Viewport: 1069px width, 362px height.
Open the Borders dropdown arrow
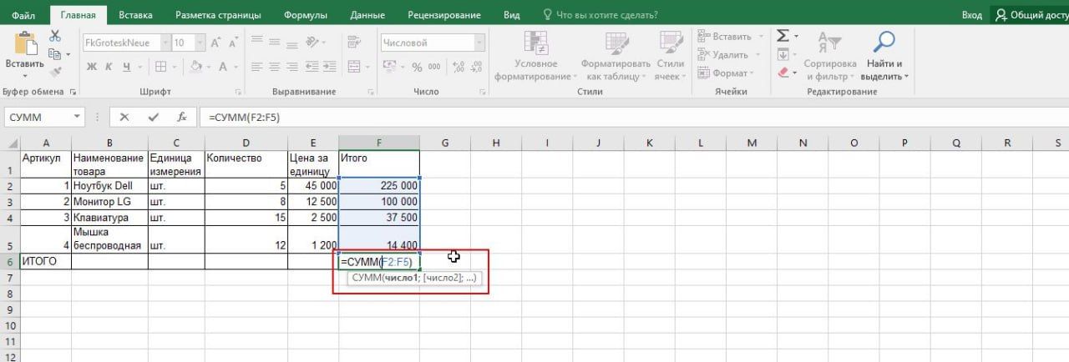pos(174,67)
